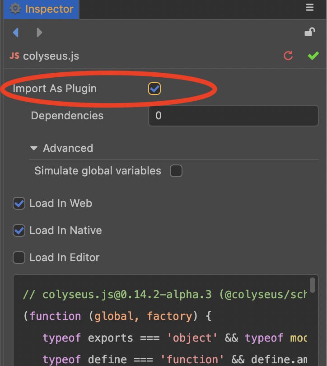Click the JS asset type icon
This screenshot has width=327, height=366.
point(14,56)
